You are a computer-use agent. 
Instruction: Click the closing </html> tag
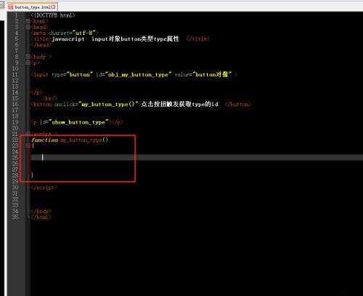point(41,217)
